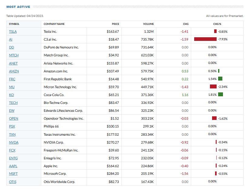This screenshot has width=246, height=189.
Task: Select the AAPL symbol link
Action: pyautogui.click(x=13, y=166)
